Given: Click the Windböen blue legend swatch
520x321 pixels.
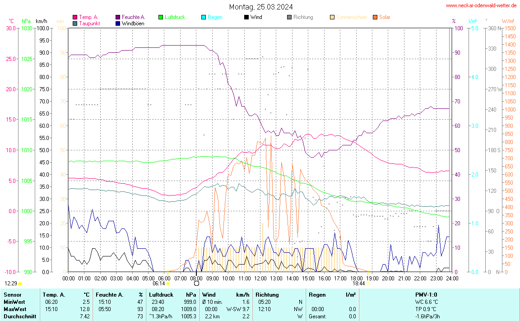Looking at the screenshot, I should click(118, 23).
